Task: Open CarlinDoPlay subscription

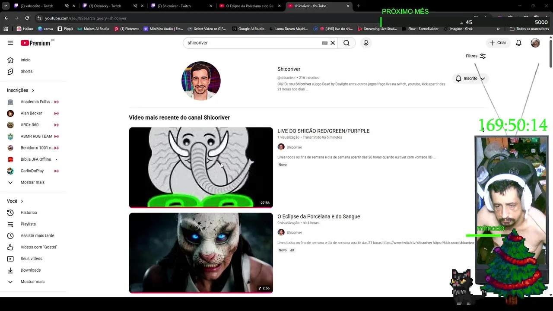Action: [33, 171]
